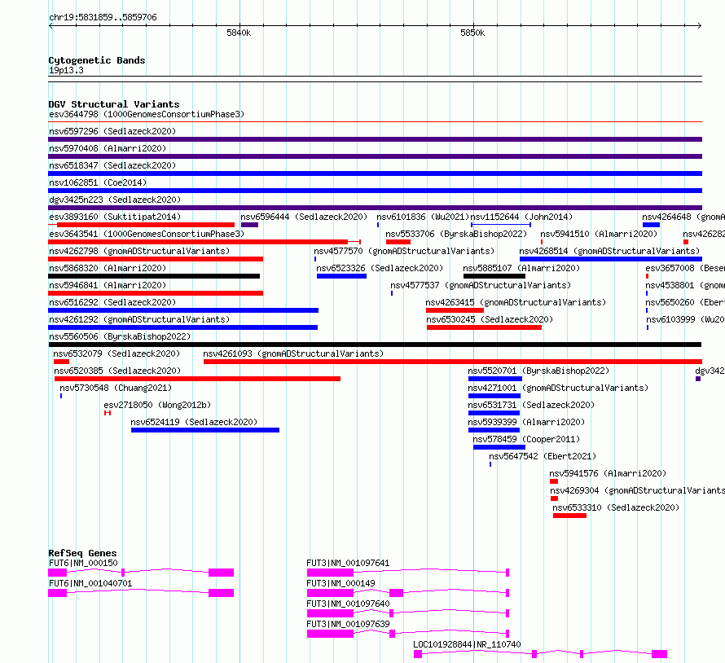Click the Cytogenetic Bands track title
This screenshot has width=725, height=663.
pyautogui.click(x=97, y=60)
